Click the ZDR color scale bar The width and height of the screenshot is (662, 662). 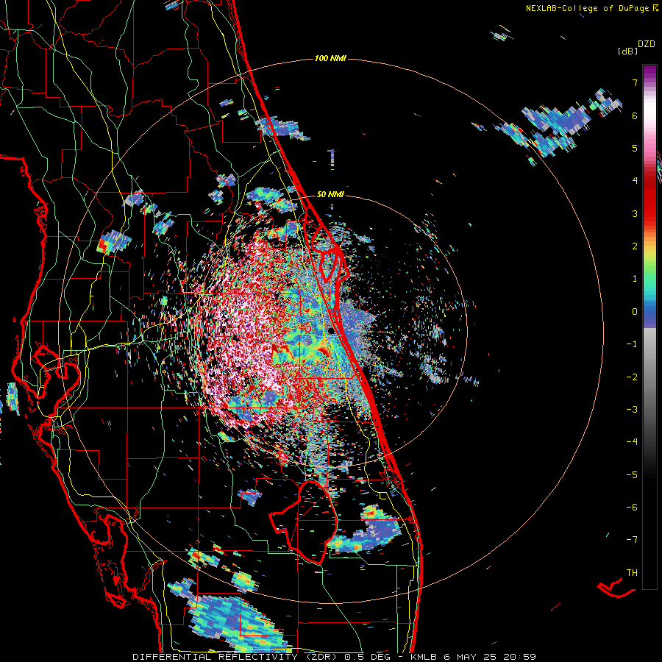(x=649, y=327)
